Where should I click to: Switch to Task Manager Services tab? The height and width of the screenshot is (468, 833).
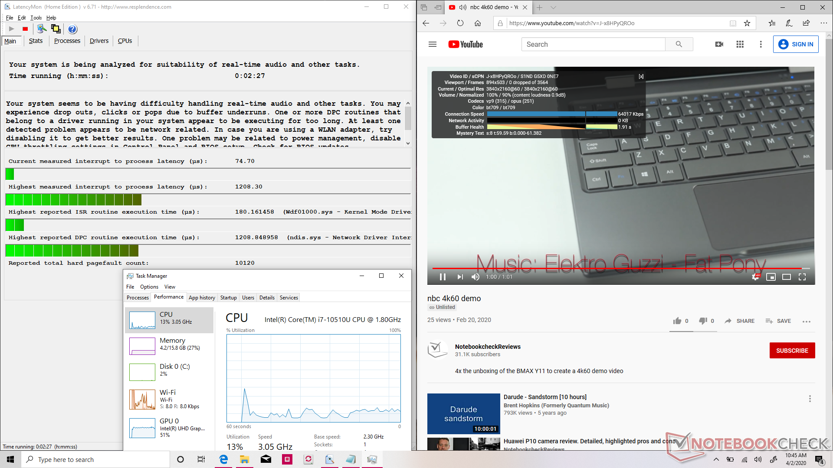tap(289, 298)
